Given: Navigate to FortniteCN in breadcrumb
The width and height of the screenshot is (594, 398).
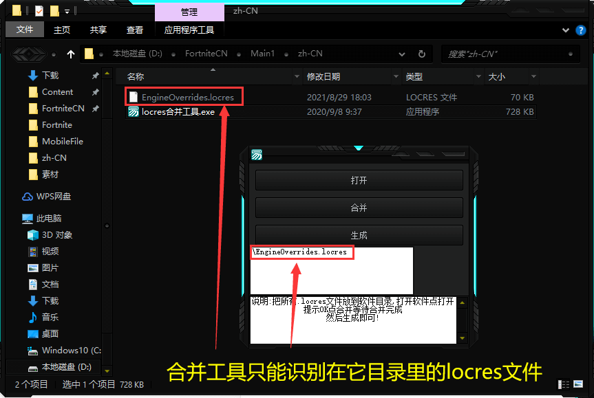Looking at the screenshot, I should 206,54.
